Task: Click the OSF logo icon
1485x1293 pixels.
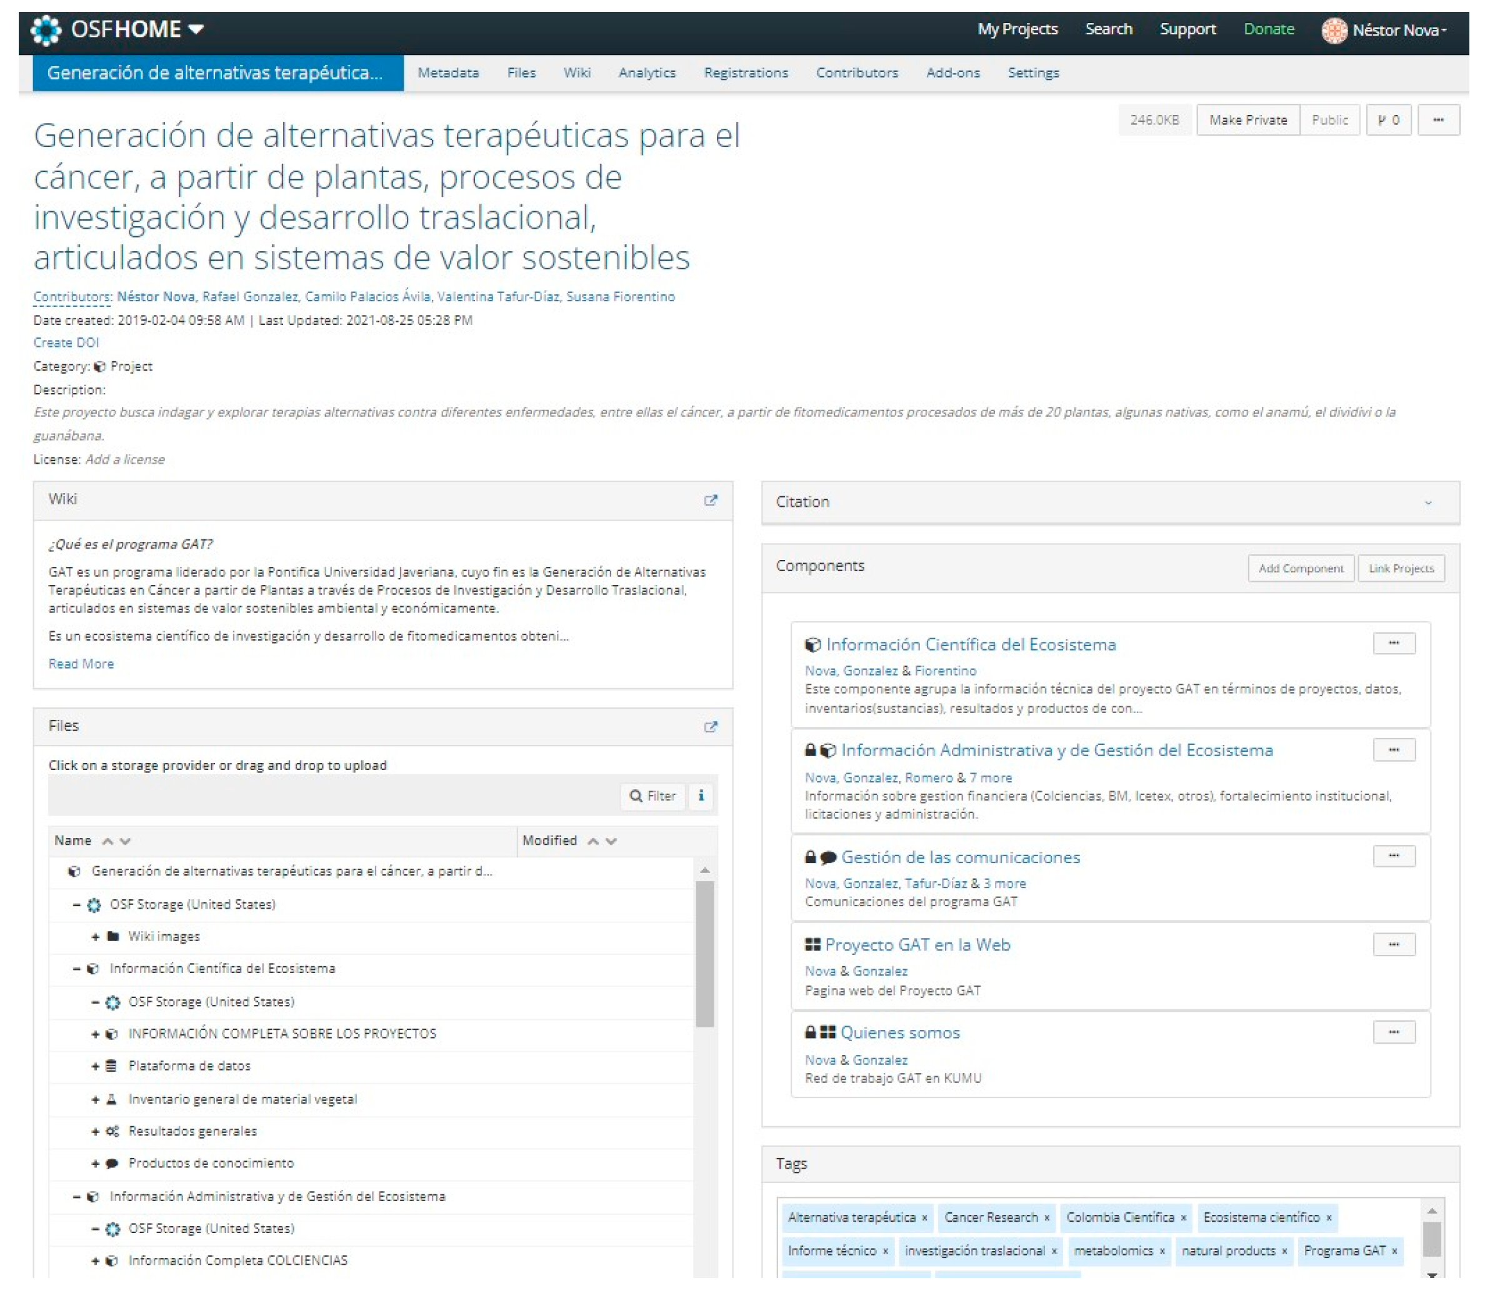Action: [47, 30]
